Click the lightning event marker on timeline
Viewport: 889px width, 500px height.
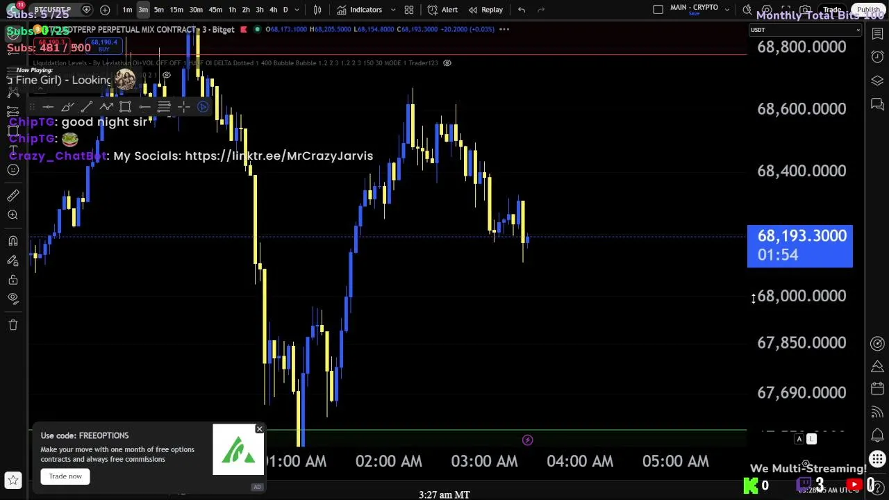coord(528,440)
